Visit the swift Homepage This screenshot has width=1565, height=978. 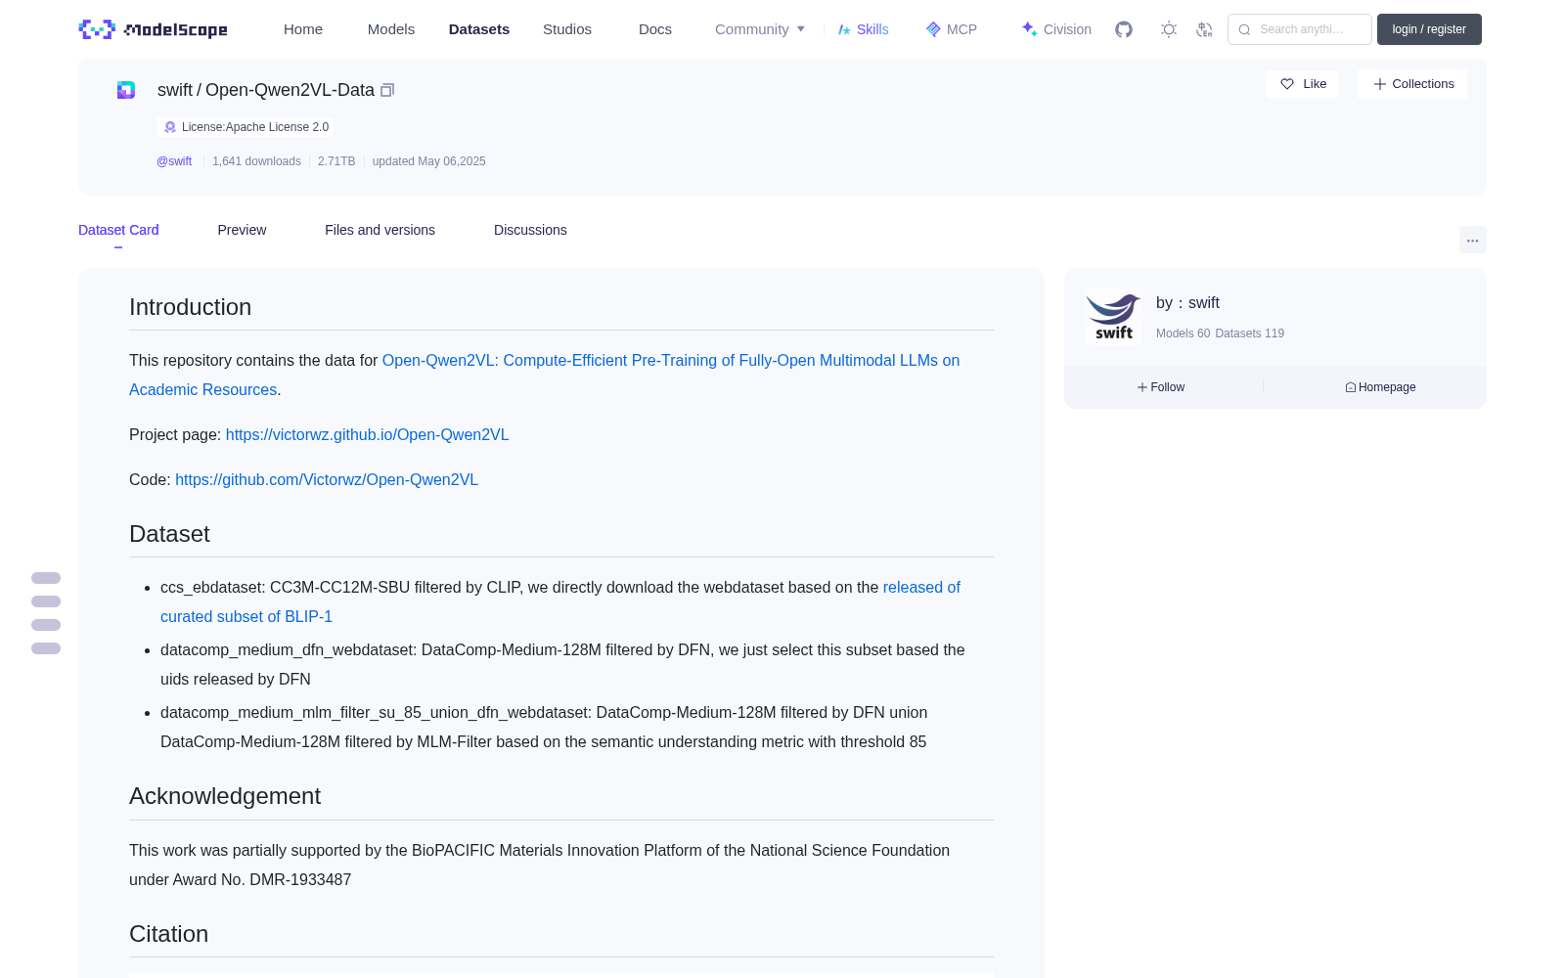point(1380,387)
